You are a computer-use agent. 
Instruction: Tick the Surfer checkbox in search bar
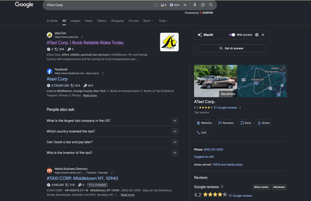coord(156,5)
